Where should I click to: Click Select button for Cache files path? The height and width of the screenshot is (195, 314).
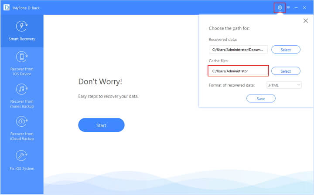pos(286,71)
